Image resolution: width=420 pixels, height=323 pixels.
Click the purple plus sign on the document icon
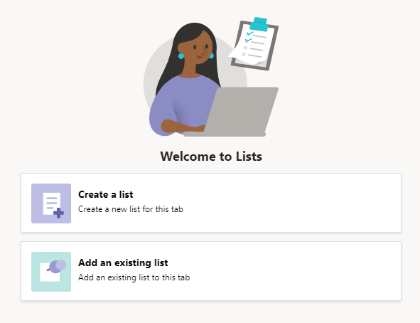58,213
